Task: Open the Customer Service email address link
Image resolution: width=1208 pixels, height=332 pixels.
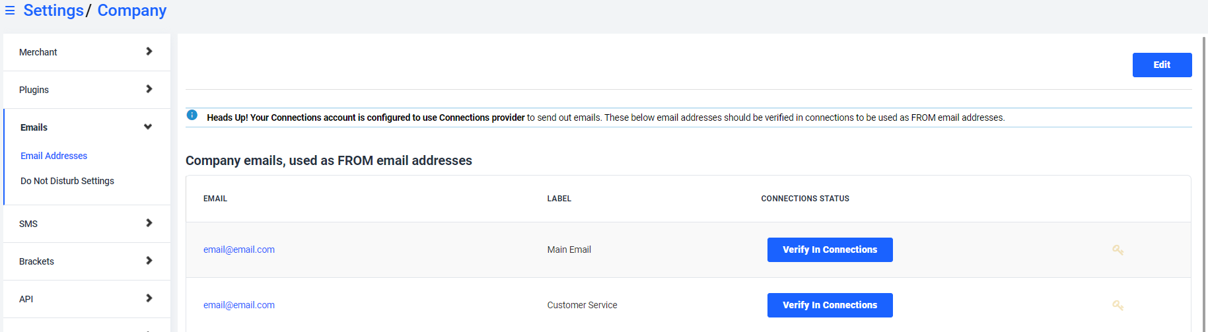Action: pyautogui.click(x=239, y=305)
